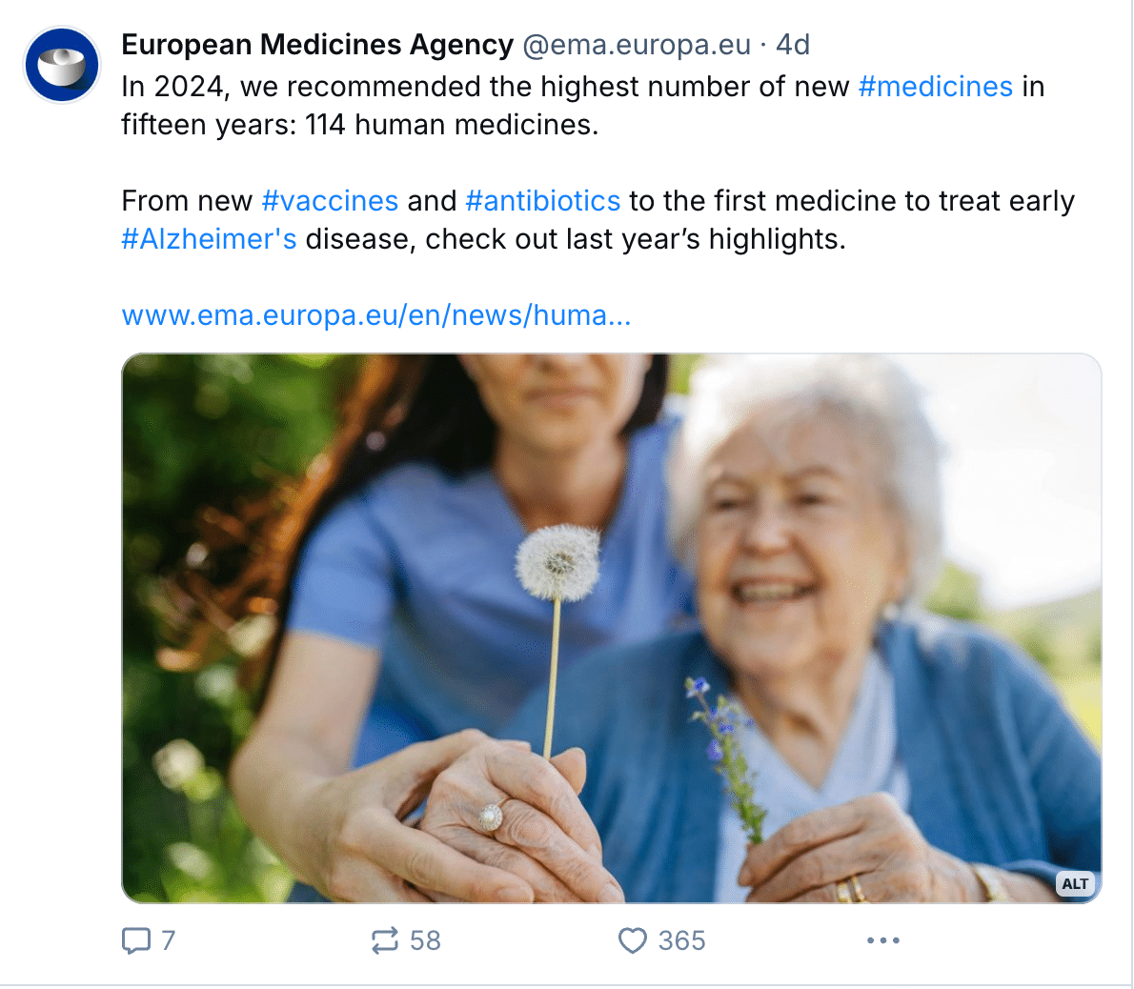View the European Medicines Agency avatar
Screen dimensions: 1134x989
point(62,65)
